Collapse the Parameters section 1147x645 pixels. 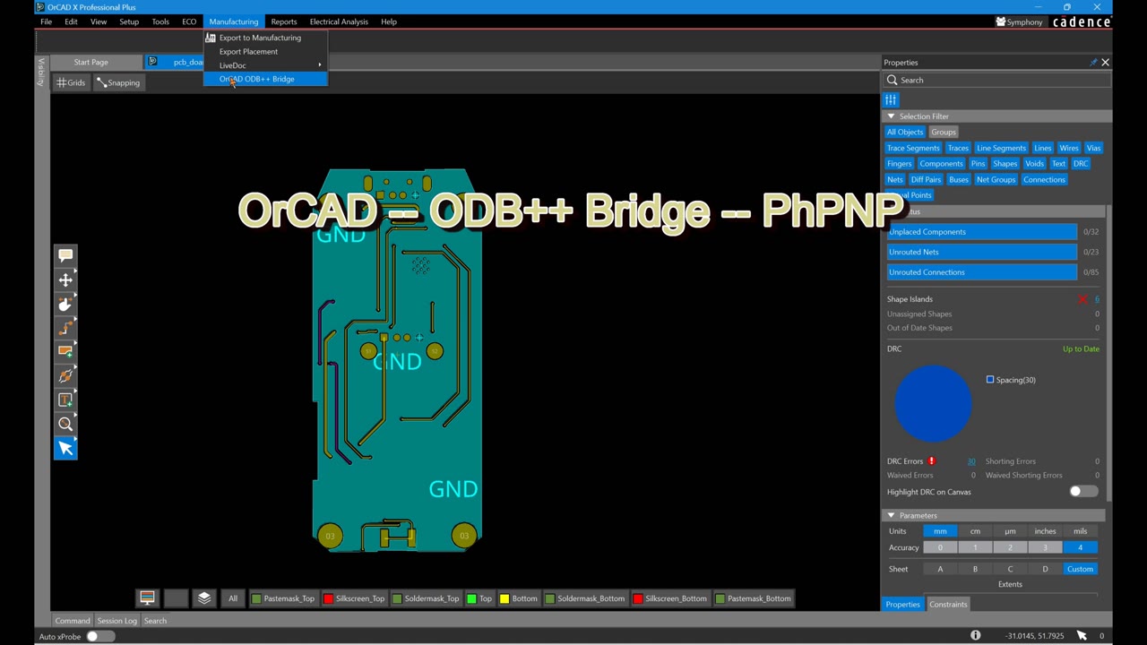click(x=891, y=516)
